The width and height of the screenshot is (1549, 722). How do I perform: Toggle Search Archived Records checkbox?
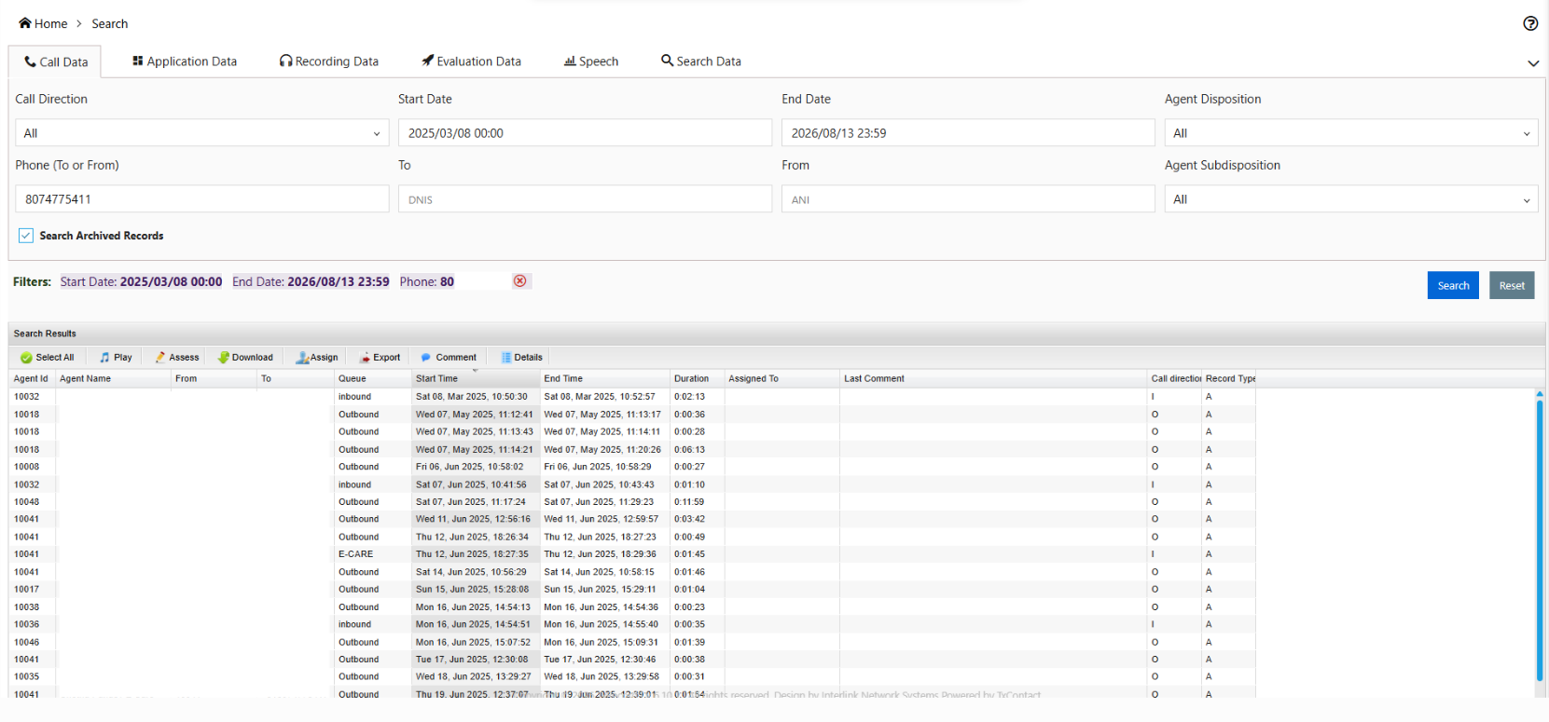(26, 236)
